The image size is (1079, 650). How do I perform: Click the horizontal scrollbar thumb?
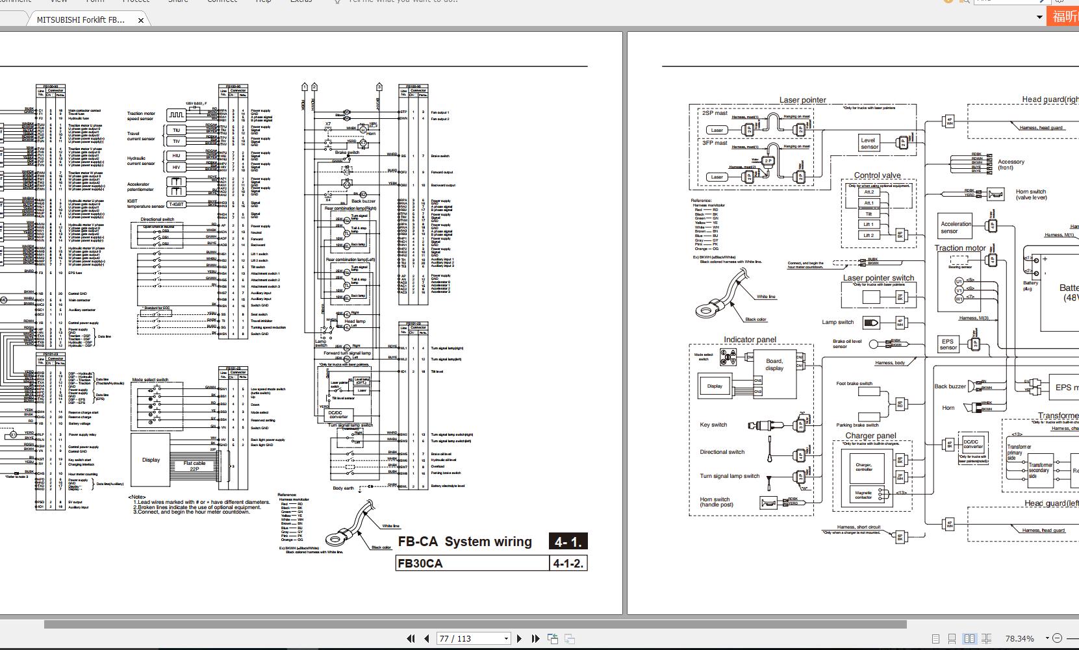pyautogui.click(x=475, y=625)
